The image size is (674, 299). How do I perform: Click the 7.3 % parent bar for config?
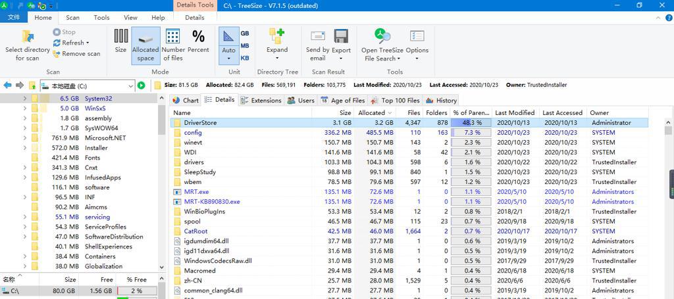click(471, 133)
